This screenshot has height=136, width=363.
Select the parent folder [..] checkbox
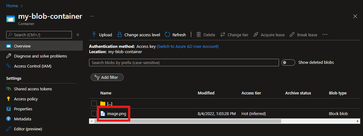click(x=94, y=103)
